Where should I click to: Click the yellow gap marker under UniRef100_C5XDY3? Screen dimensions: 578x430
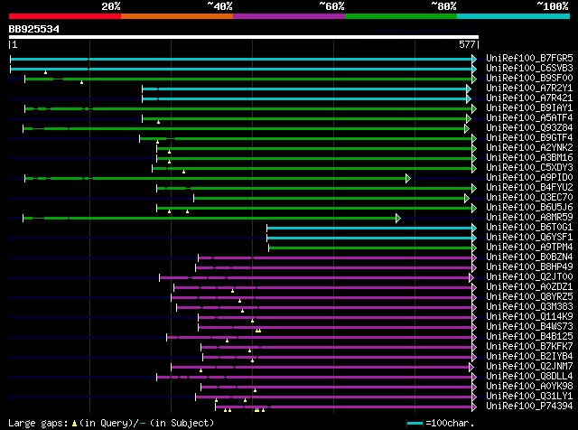(x=183, y=172)
